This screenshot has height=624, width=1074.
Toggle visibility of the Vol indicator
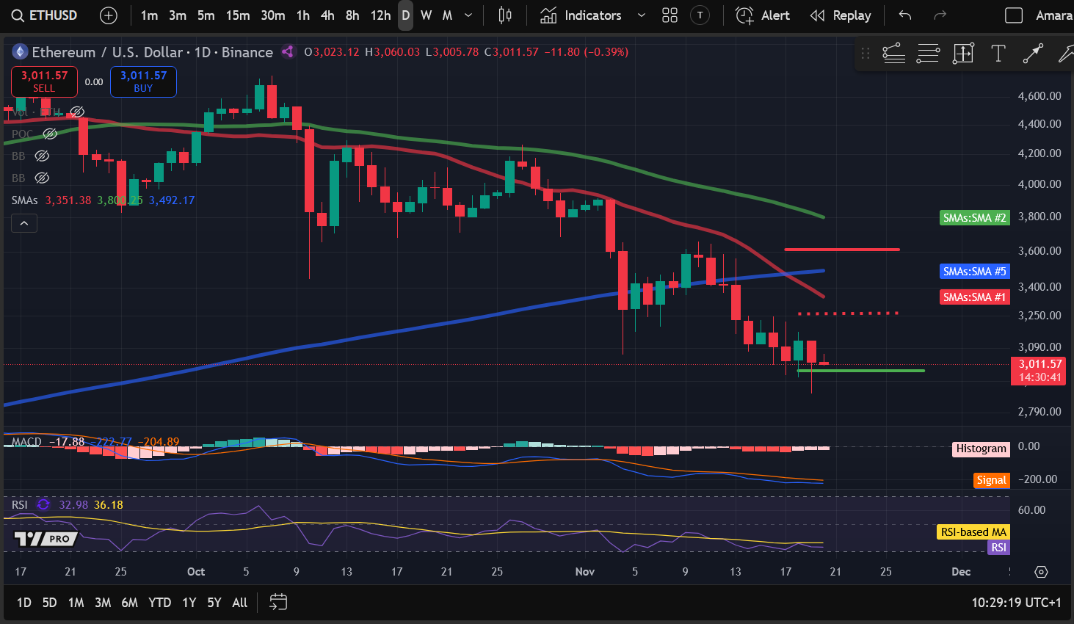click(x=77, y=112)
